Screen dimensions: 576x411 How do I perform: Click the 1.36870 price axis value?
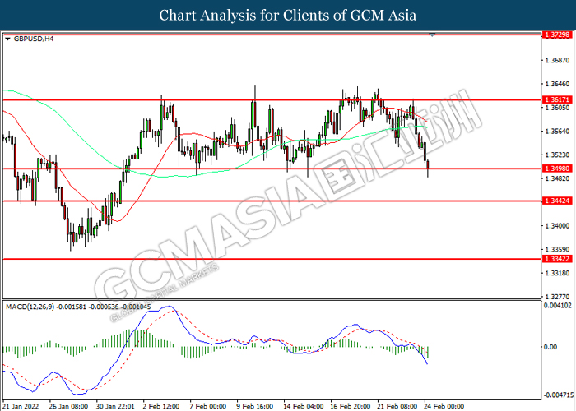(557, 60)
